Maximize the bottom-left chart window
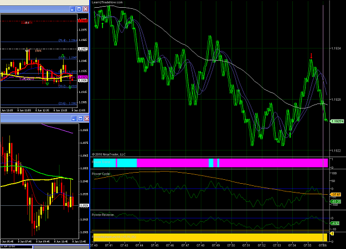346x249 pixels. (80, 118)
